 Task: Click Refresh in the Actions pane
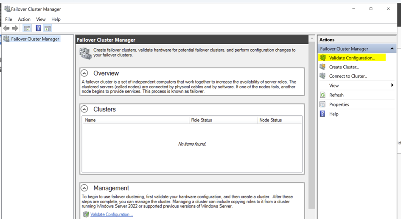click(x=337, y=95)
